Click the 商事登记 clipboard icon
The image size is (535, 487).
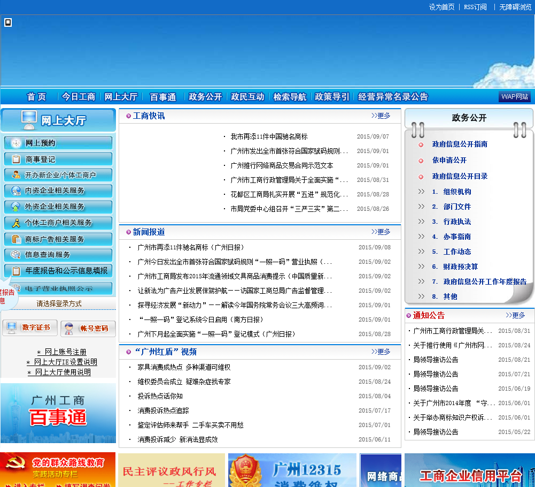click(x=15, y=159)
